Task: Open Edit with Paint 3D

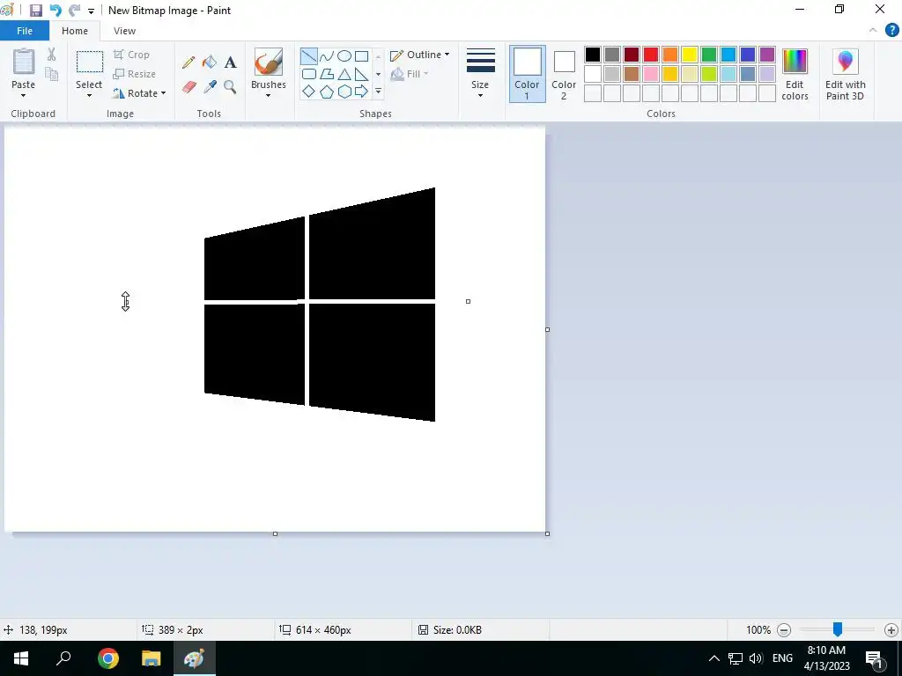Action: tap(845, 75)
